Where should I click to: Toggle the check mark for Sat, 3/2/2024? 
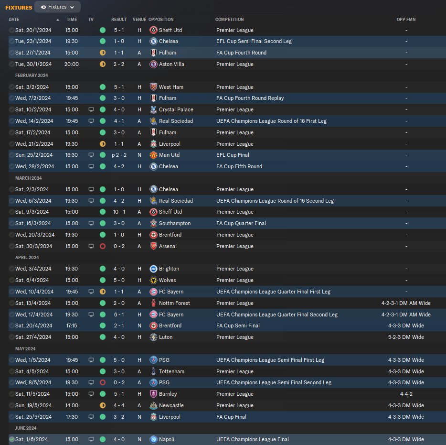click(11, 87)
